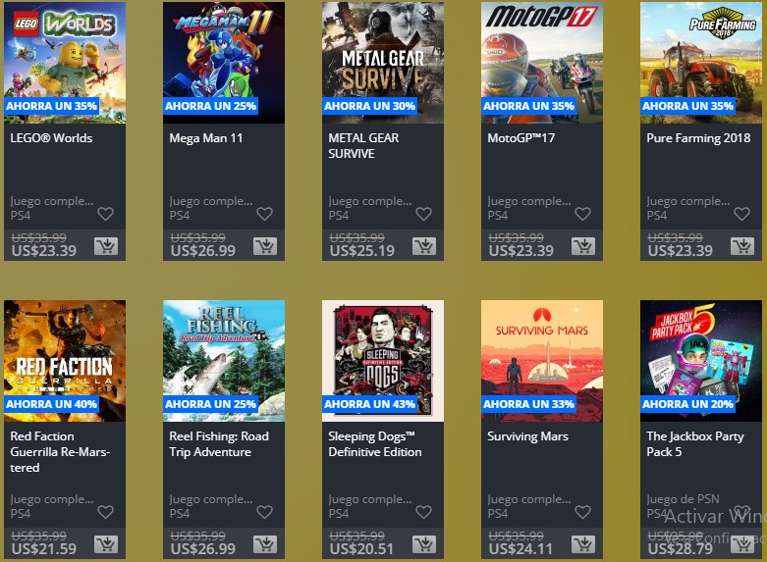This screenshot has width=767, height=562.
Task: Add Reel Fishing to the cart
Action: click(265, 544)
